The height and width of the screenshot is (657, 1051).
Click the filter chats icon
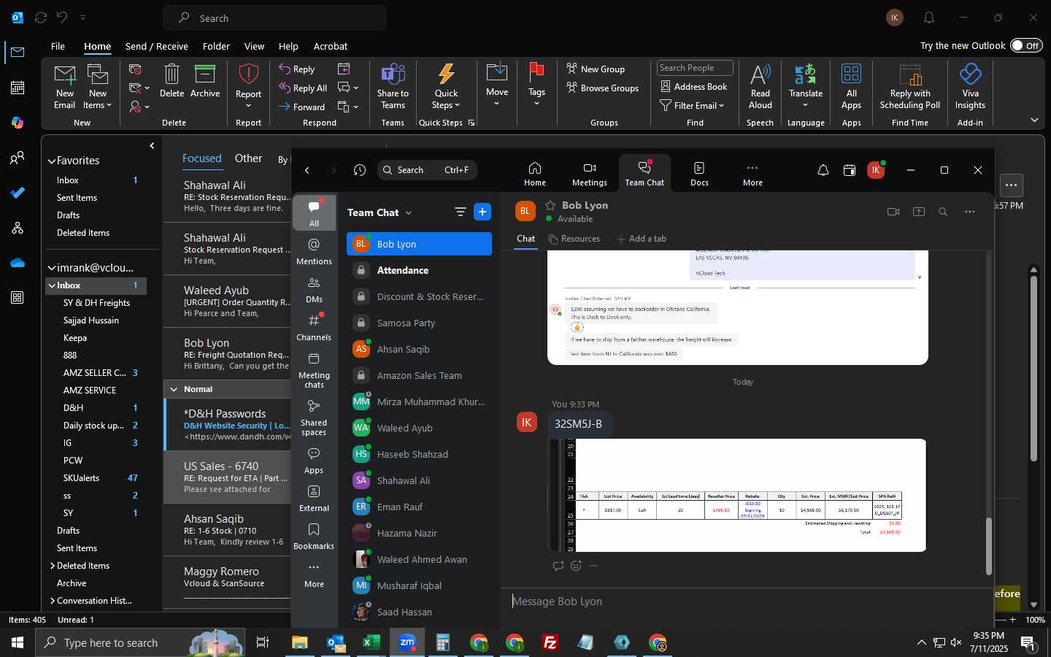click(461, 212)
